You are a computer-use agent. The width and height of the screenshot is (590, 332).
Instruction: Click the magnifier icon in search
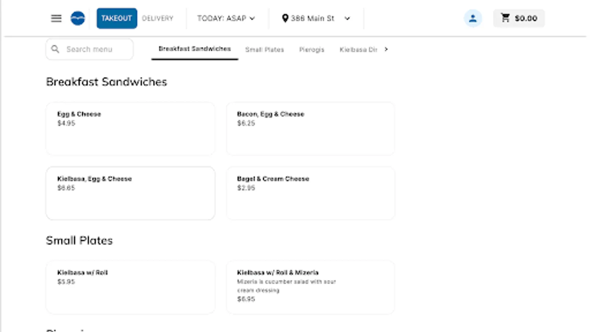pyautogui.click(x=55, y=49)
